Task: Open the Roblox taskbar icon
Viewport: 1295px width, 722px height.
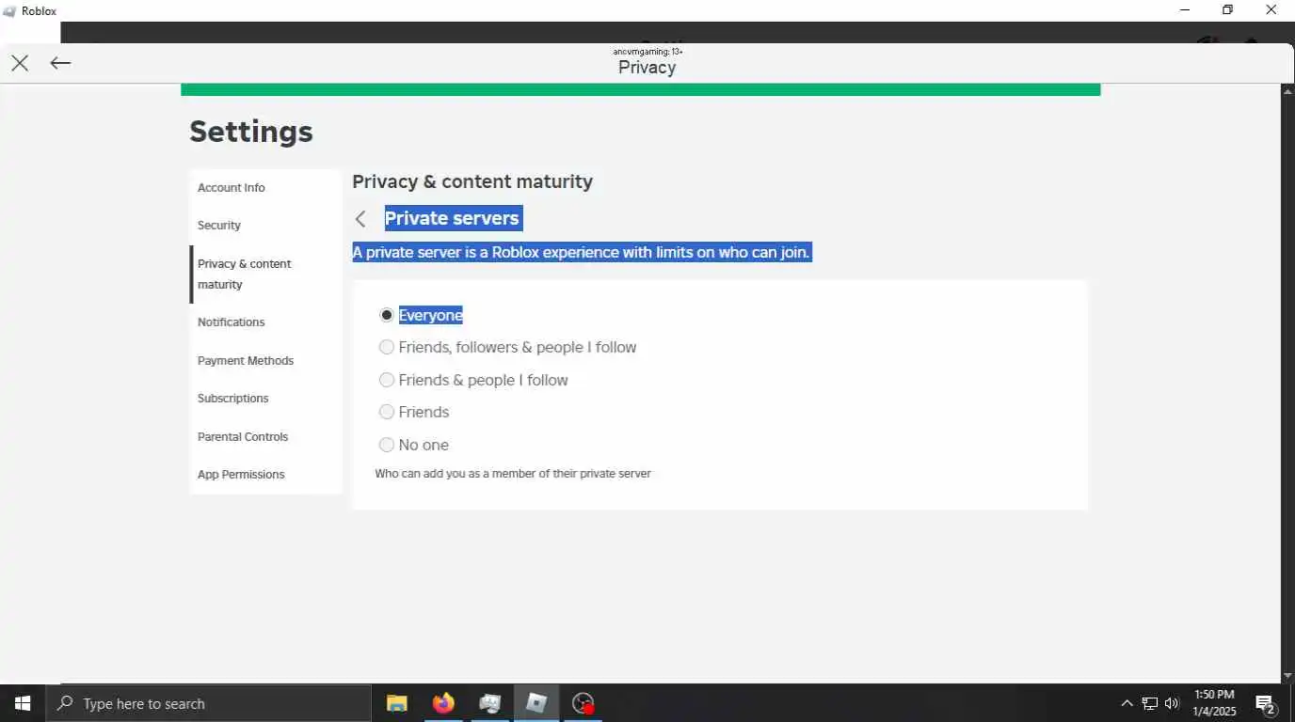Action: pyautogui.click(x=536, y=703)
